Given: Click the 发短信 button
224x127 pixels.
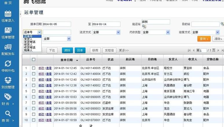Looking at the screenshot, I should click(109, 50).
